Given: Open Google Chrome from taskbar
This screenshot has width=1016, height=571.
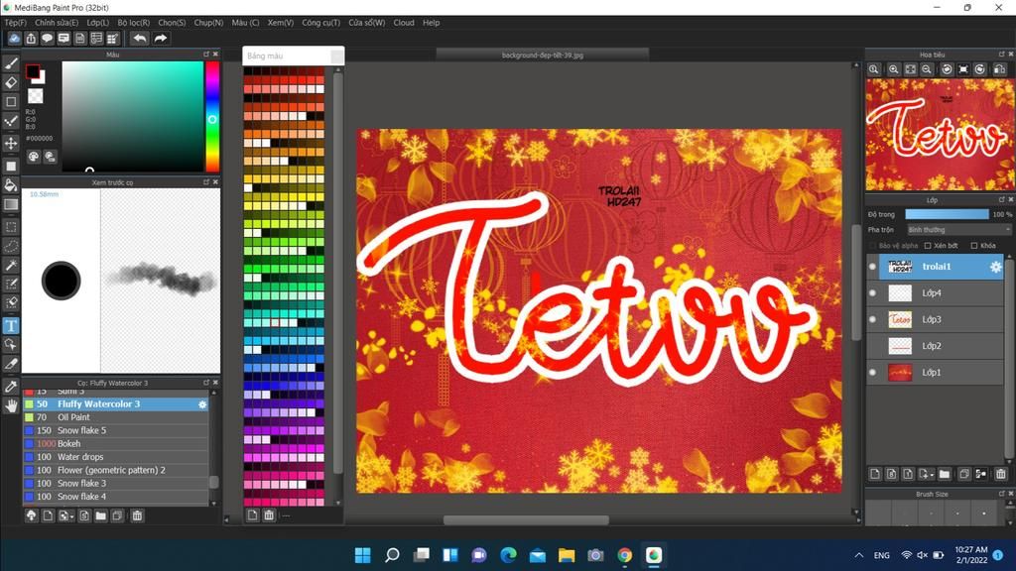Looking at the screenshot, I should (x=625, y=555).
